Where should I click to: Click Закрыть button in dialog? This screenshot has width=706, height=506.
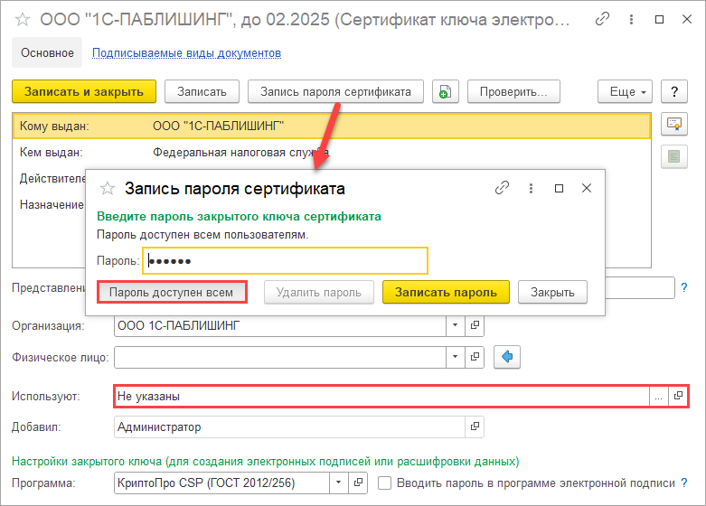[x=552, y=292]
